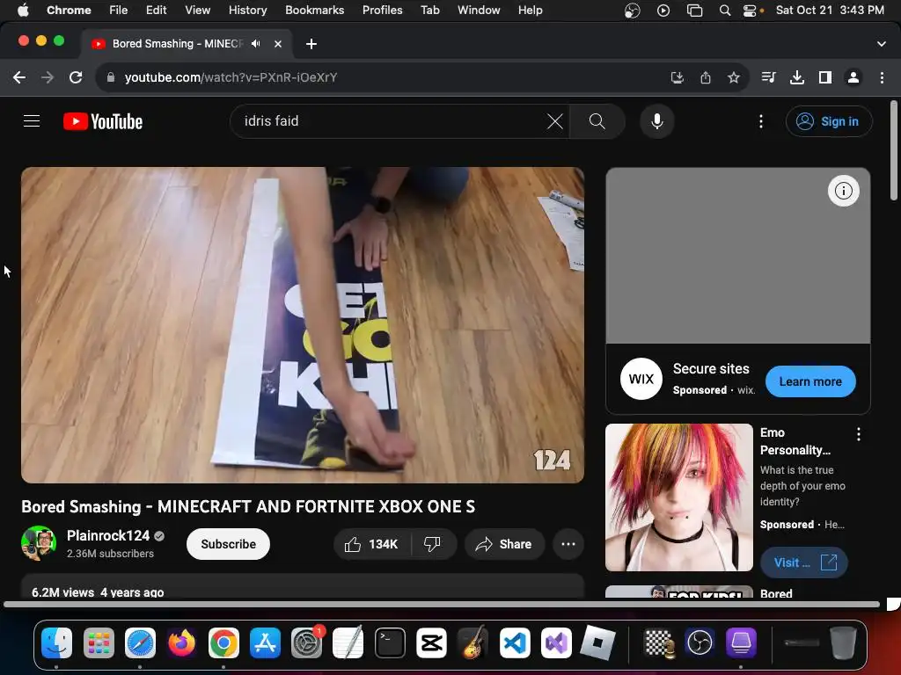Open Terminal from the Dock
This screenshot has height=675, width=901.
click(390, 642)
